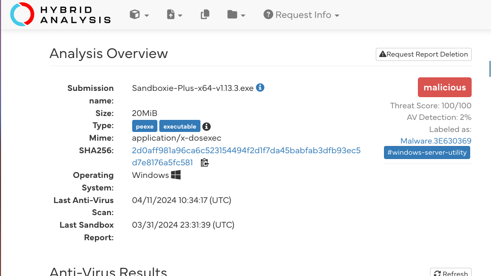Click the info icon beside submission name
This screenshot has height=276, width=491.
pos(260,88)
